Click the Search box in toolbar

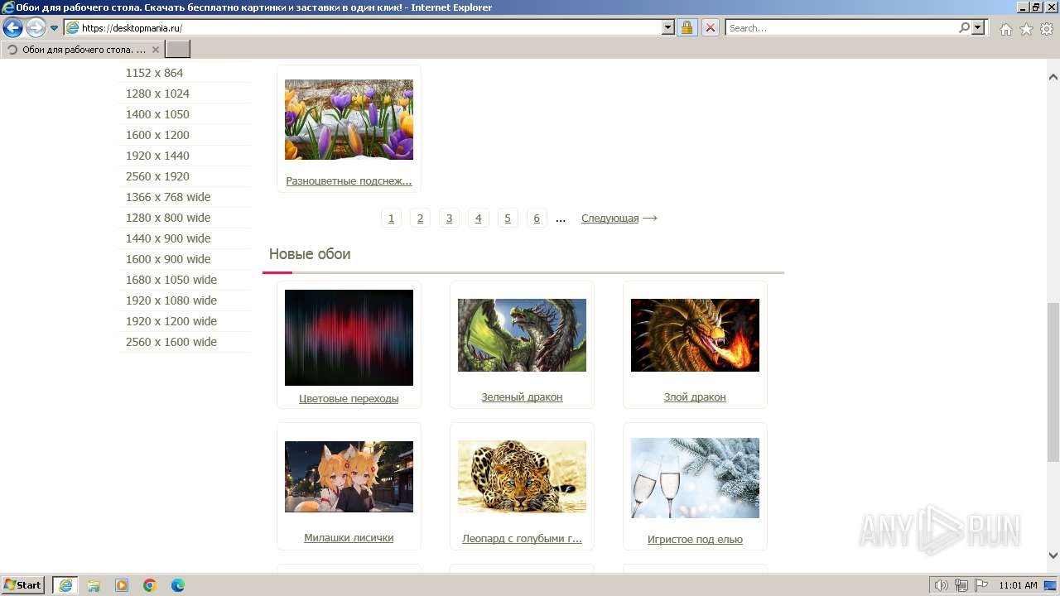(841, 27)
